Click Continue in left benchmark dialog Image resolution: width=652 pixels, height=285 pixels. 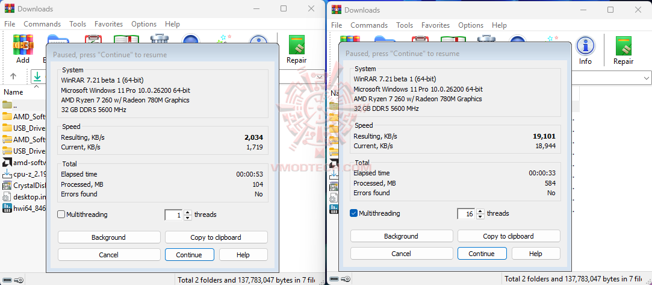(x=189, y=255)
